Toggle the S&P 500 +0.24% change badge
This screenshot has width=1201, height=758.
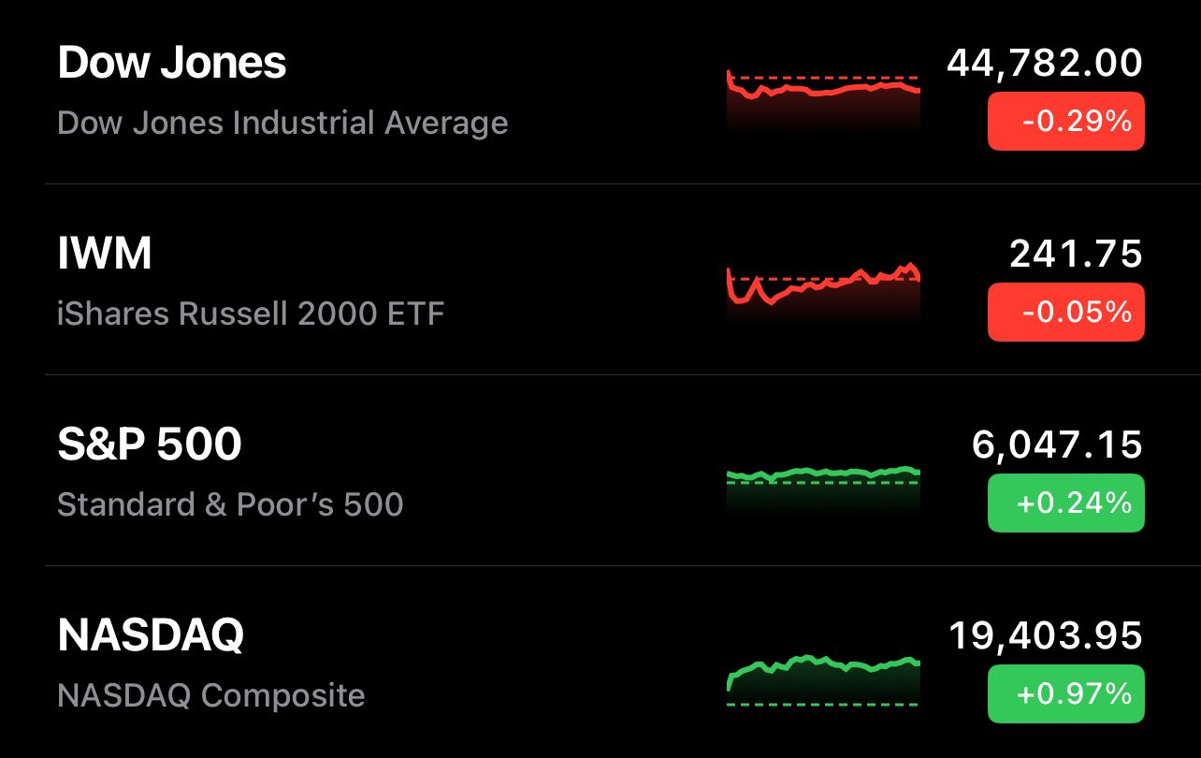pos(1066,503)
